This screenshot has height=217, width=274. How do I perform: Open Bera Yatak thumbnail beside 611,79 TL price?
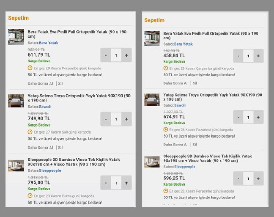point(16,37)
